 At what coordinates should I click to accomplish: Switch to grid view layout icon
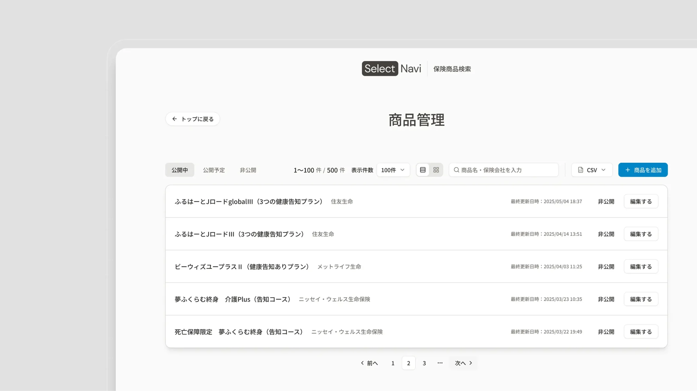click(436, 170)
